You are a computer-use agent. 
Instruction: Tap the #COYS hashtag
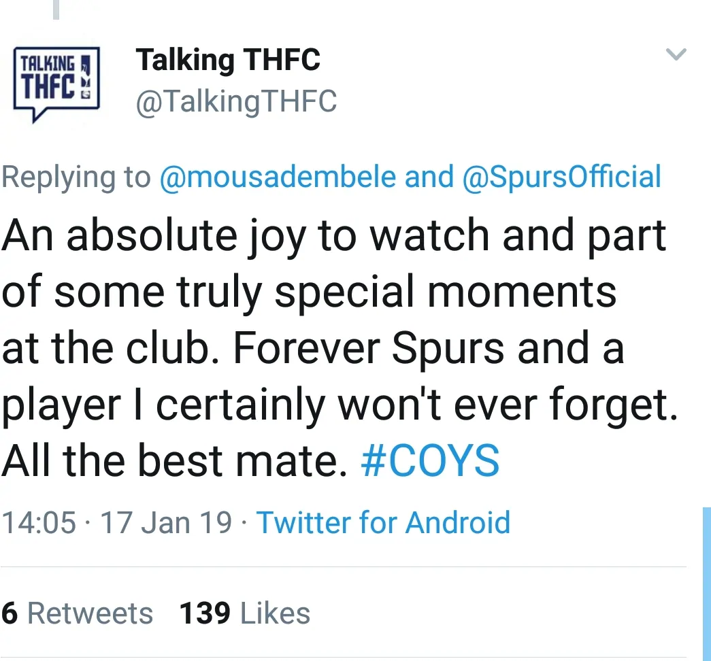[429, 461]
